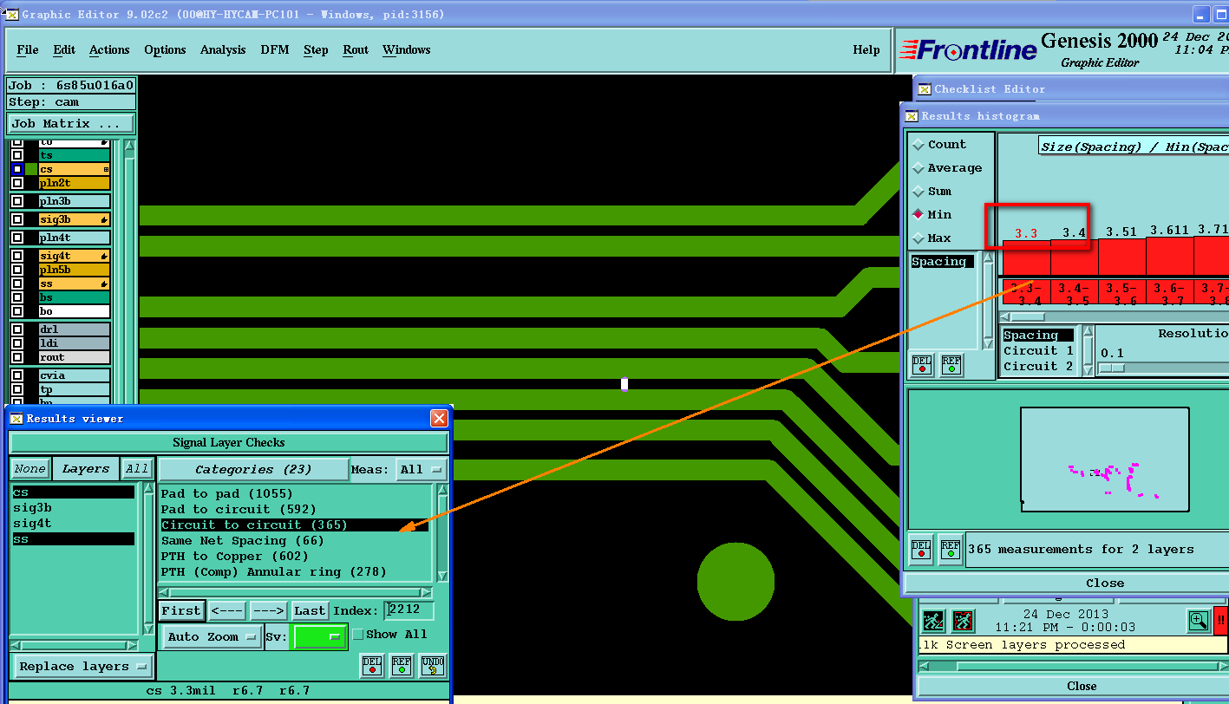The height and width of the screenshot is (704, 1229).
Task: Click 3.3-3.4 red histogram bar
Action: point(1026,257)
